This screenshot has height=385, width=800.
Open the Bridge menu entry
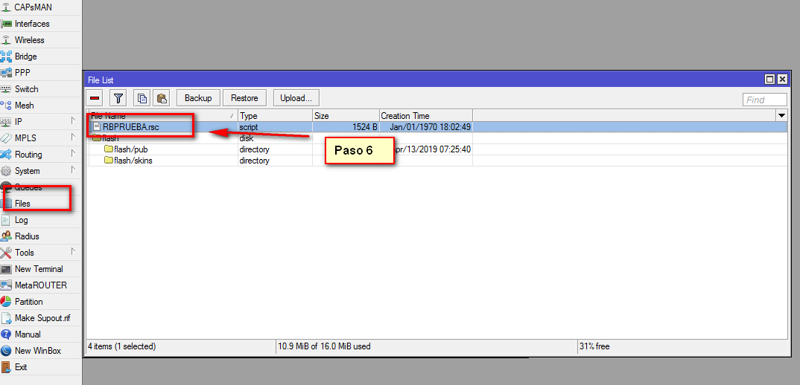pyautogui.click(x=25, y=56)
